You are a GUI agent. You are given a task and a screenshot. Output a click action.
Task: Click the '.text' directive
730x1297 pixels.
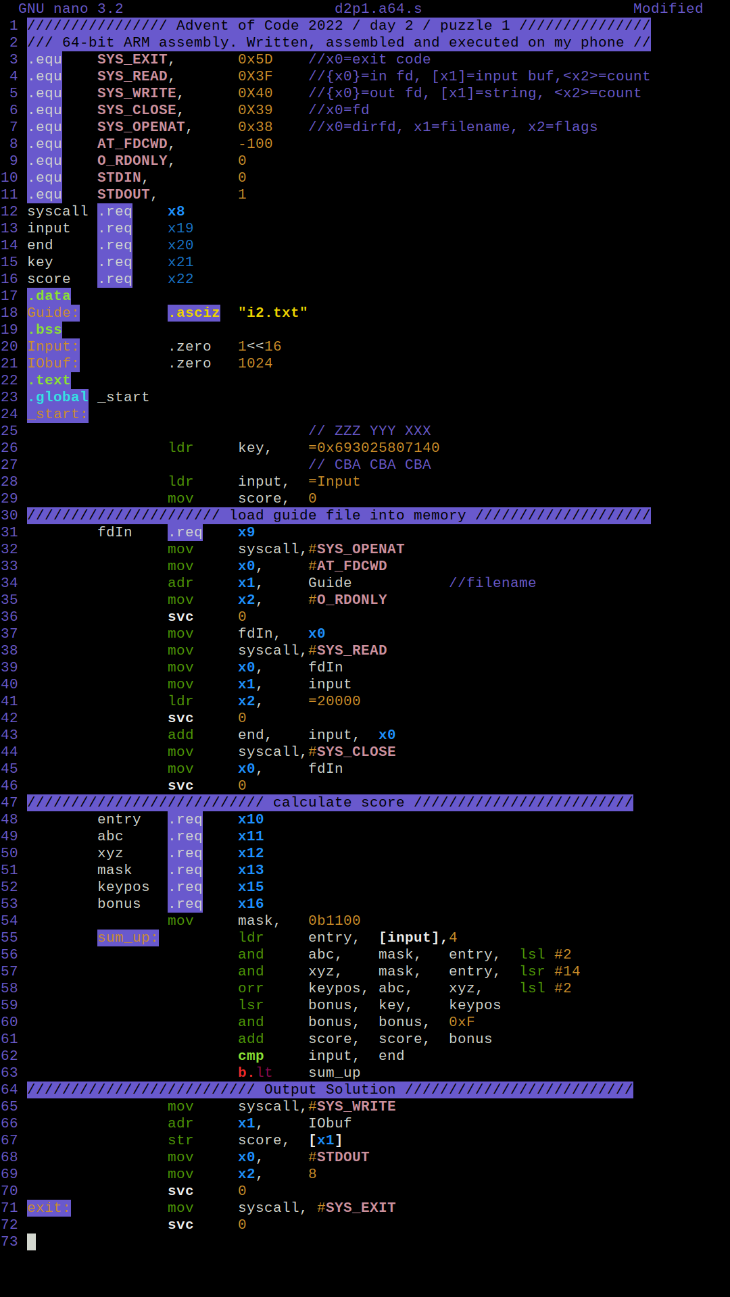(x=49, y=380)
